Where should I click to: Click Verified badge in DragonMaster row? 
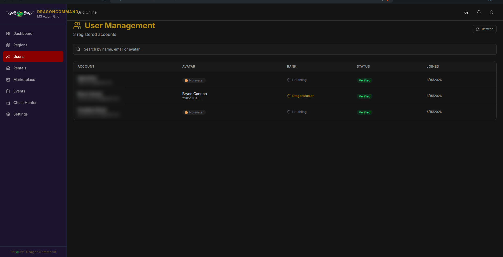[x=364, y=96]
